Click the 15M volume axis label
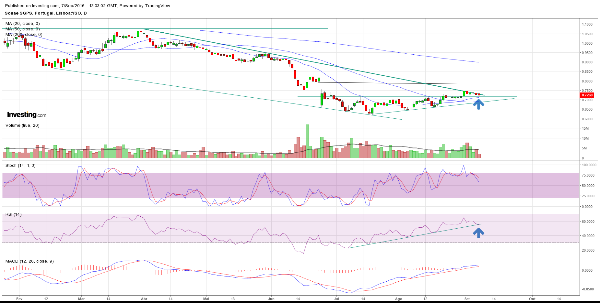This screenshot has width=600, height=303. pos(585,129)
